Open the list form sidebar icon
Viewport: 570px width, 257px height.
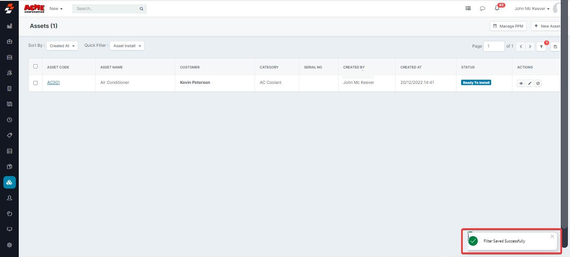click(x=9, y=151)
